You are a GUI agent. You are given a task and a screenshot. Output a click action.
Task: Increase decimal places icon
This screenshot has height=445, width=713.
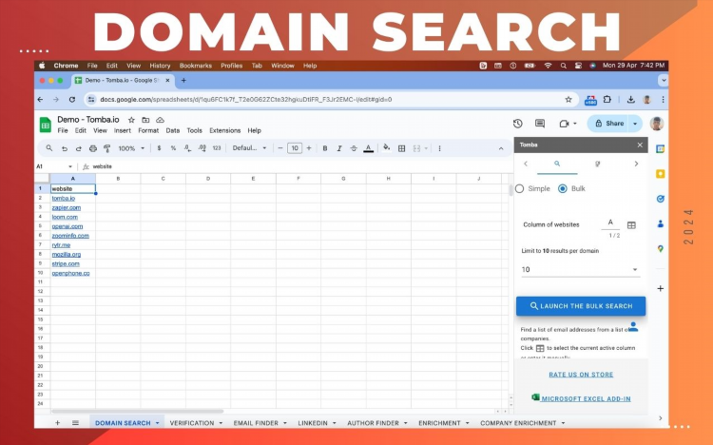pyautogui.click(x=202, y=148)
